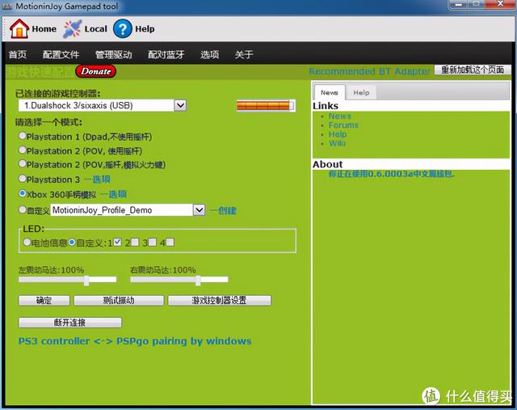
Task: Uncheck LED 1 checkbox
Action: [117, 242]
